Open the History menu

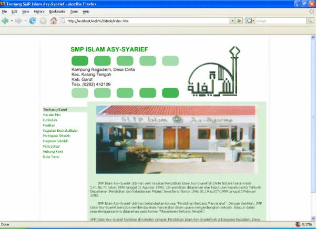tap(39, 12)
